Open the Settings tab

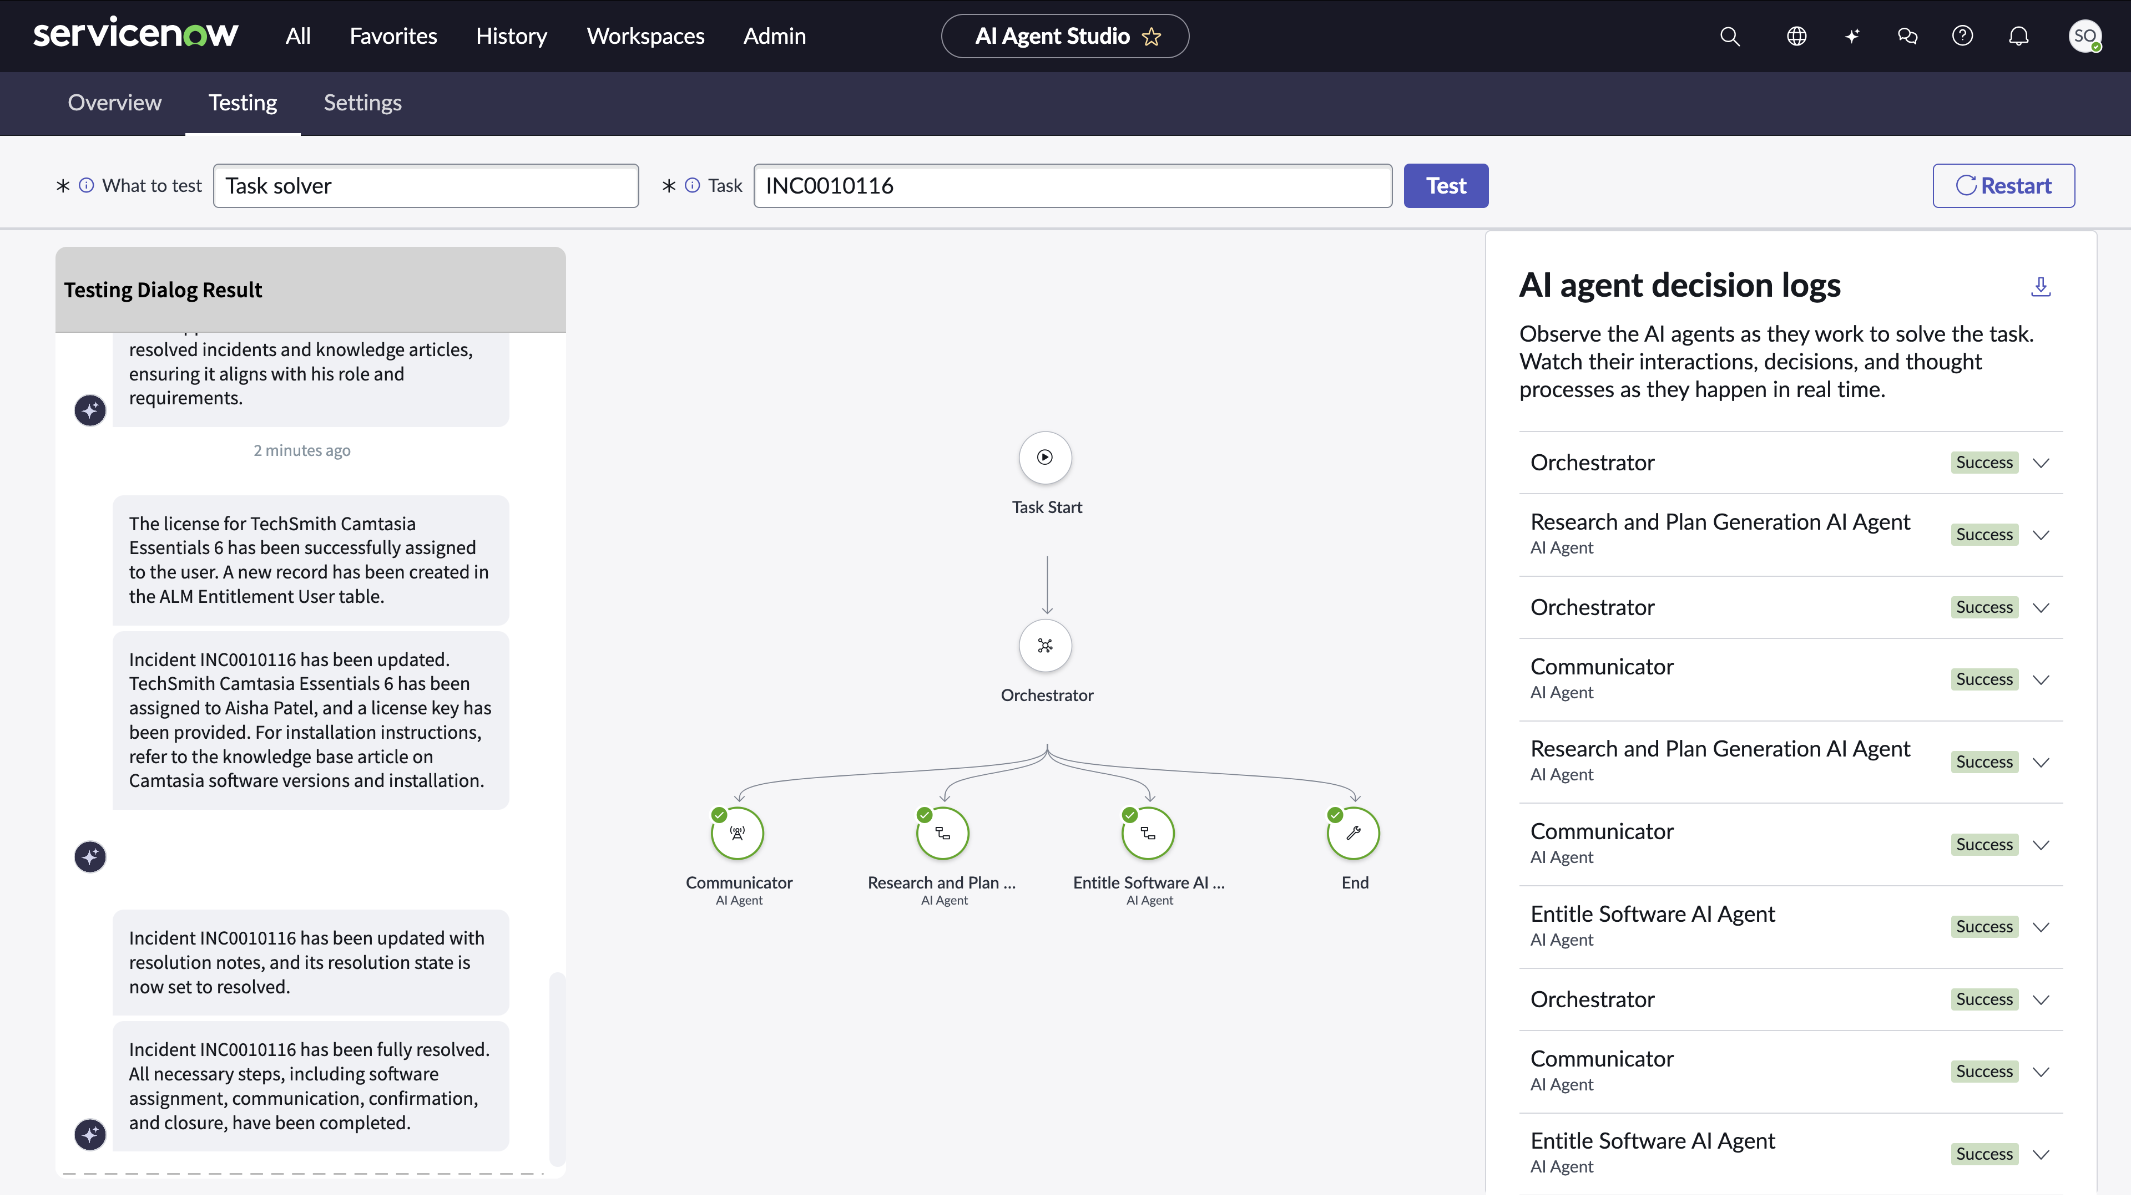coord(362,103)
